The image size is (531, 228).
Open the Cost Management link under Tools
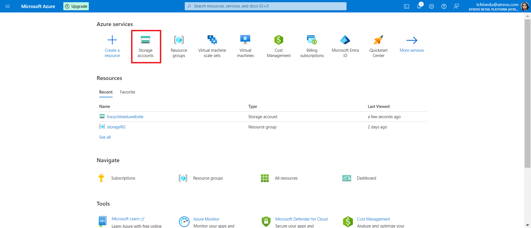pos(373,219)
